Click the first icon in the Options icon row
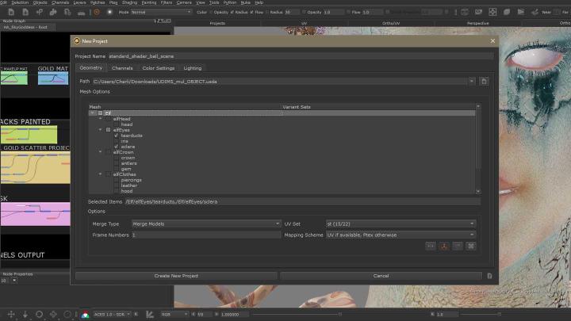This screenshot has height=321, width=571. 430,246
